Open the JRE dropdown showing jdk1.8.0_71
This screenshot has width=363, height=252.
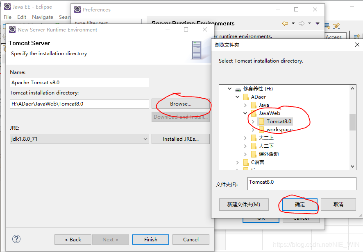pos(79,139)
